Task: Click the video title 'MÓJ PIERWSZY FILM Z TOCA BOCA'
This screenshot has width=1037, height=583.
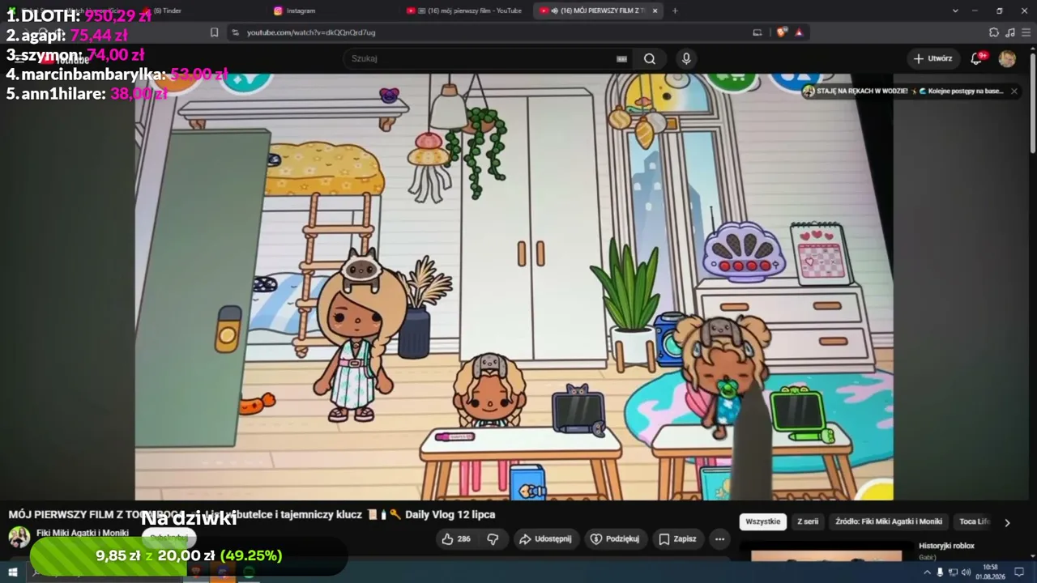Action: tap(252, 514)
